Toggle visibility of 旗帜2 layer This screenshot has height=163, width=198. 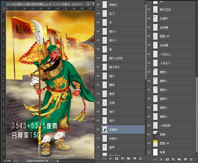[x=149, y=81]
